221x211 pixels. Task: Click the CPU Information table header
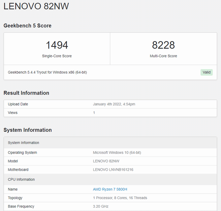point(21,179)
